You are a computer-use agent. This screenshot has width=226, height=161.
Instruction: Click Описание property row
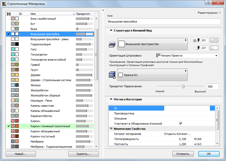point(162,118)
